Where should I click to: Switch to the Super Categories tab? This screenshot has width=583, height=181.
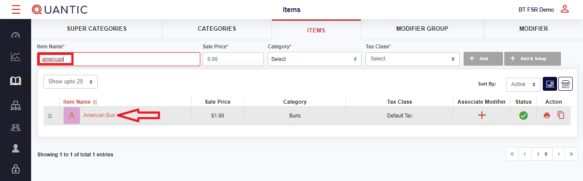(96, 29)
